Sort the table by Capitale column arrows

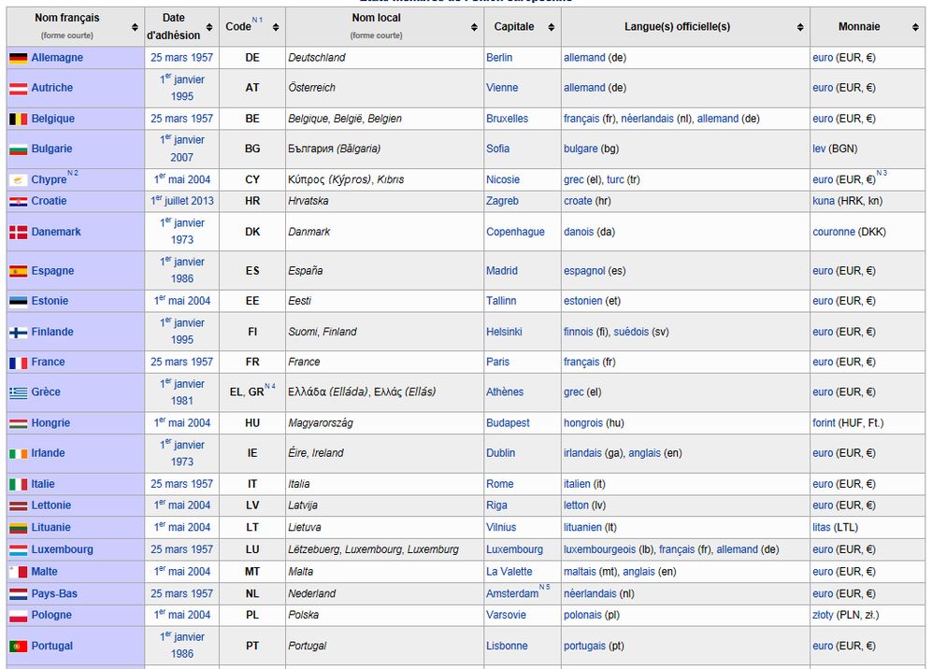552,27
